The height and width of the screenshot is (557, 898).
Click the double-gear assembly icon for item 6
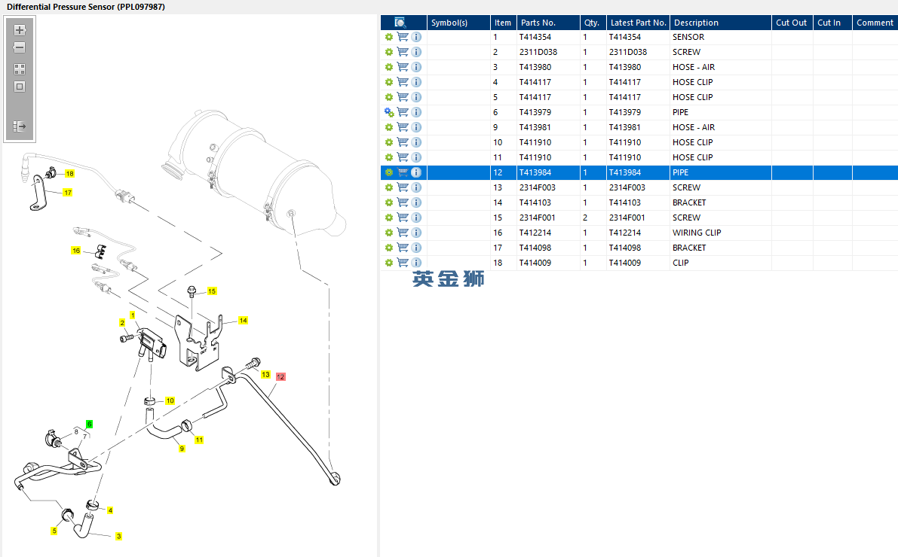389,112
